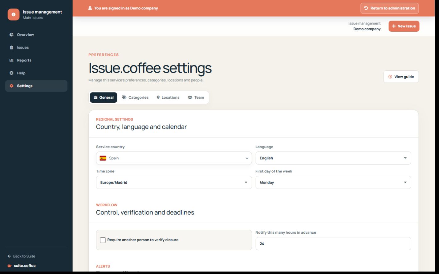
Task: Click the First day of week dropdown arrow
Action: [x=405, y=182]
